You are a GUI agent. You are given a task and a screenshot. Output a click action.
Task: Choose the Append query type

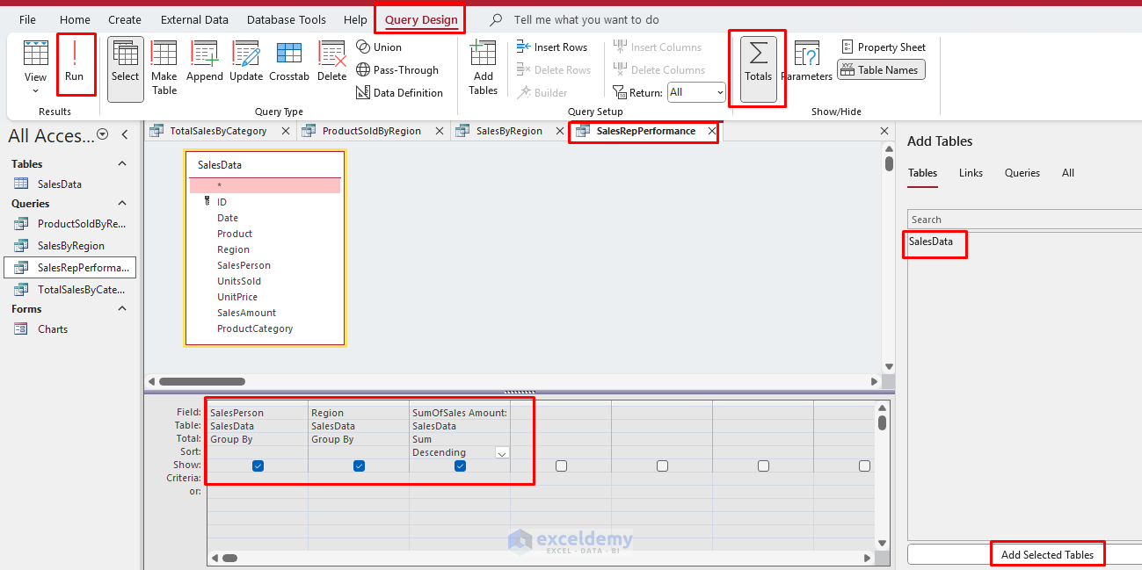tap(205, 63)
